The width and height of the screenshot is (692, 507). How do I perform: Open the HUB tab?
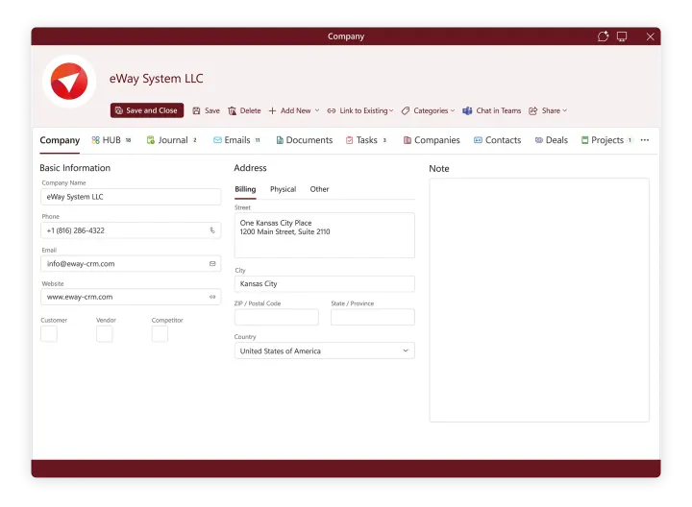point(111,140)
